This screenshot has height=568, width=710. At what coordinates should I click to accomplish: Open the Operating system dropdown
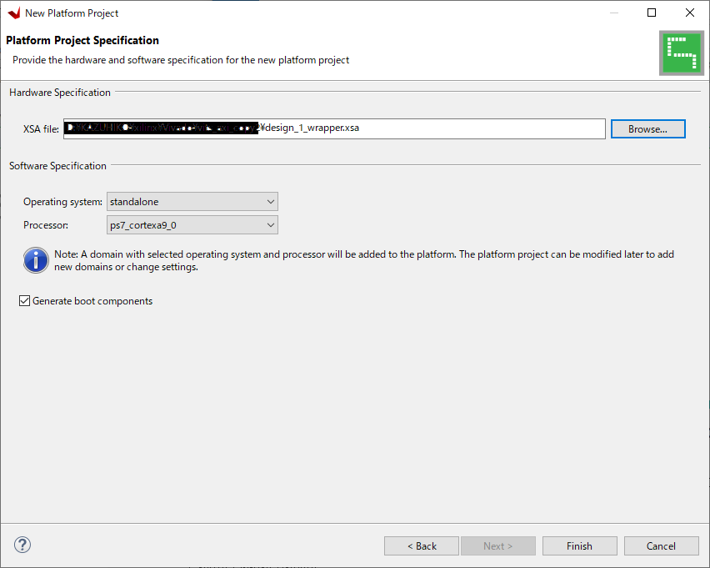(x=192, y=202)
